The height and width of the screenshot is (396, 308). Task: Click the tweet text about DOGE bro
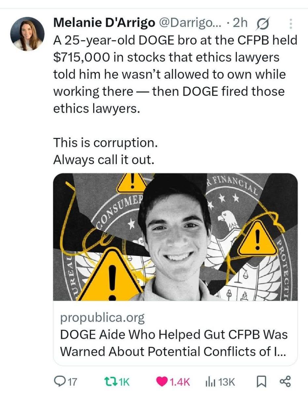tap(175, 75)
